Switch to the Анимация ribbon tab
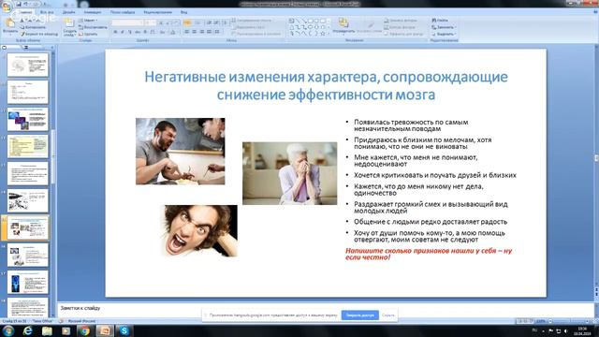 [x=93, y=12]
